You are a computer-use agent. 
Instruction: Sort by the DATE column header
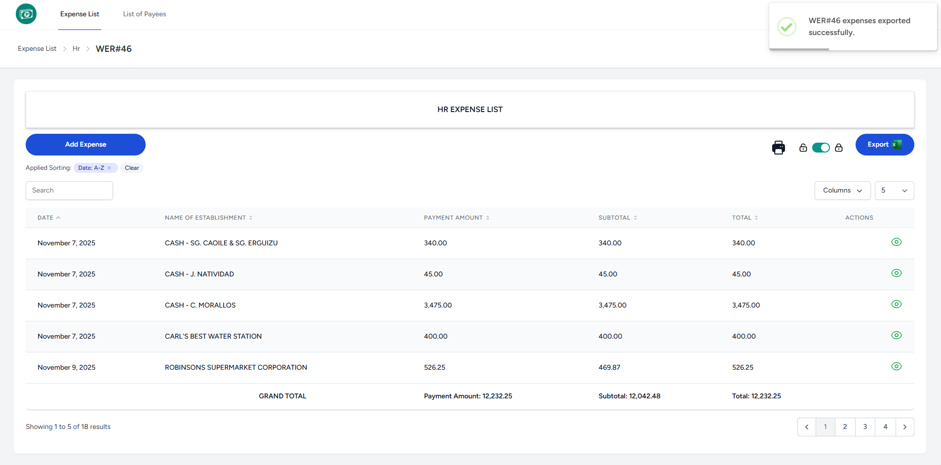49,218
